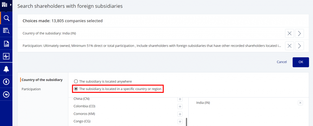The height and width of the screenshot is (126, 313).
Task: Click the upload arrow circle icon
Action: (x=6, y=82)
